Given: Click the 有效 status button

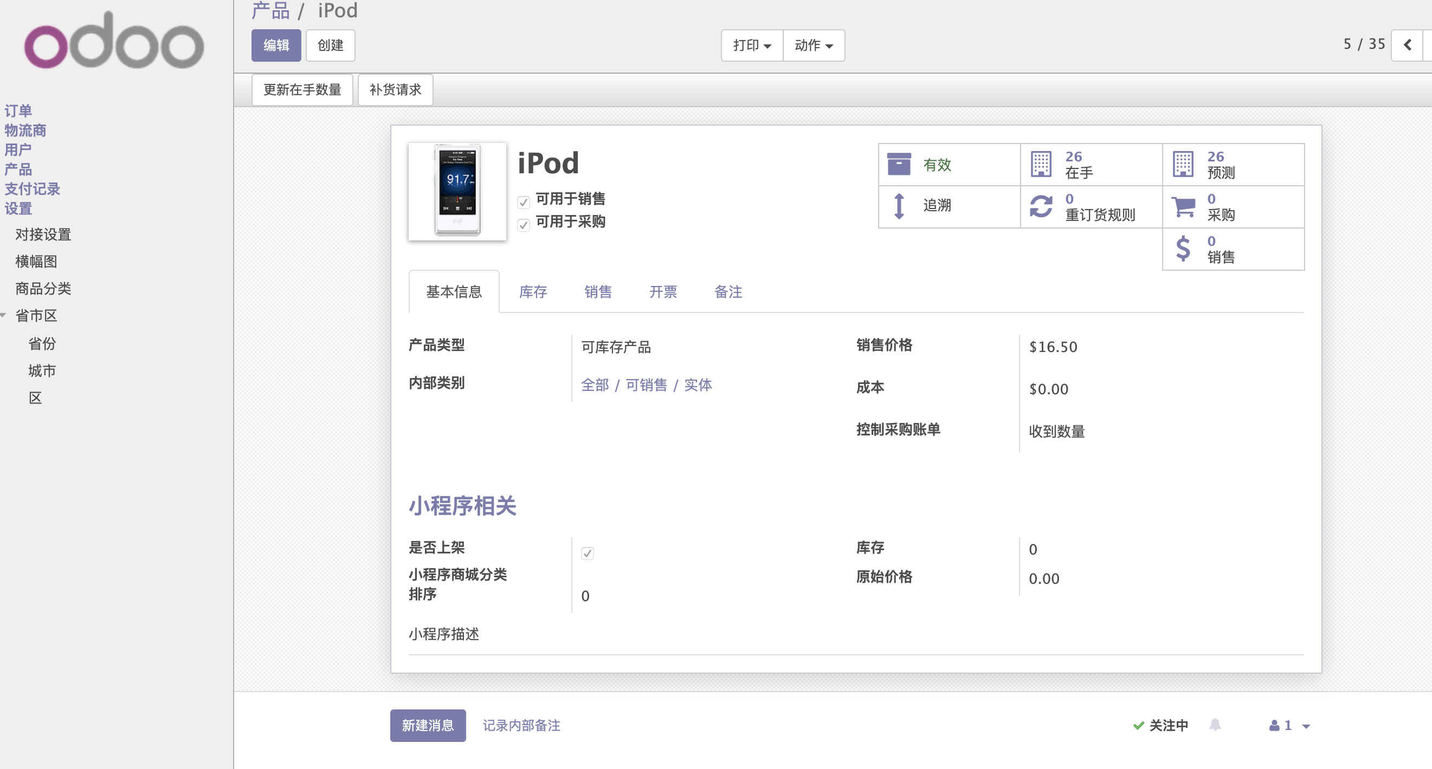Looking at the screenshot, I should pos(949,164).
